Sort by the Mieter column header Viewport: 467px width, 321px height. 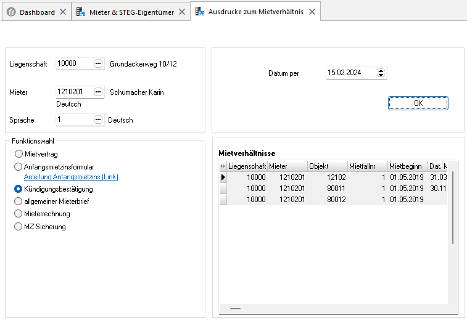[287, 166]
